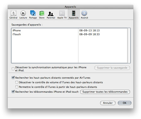Check Désactiver le contrôle de volume d'iTunes

[17, 82]
